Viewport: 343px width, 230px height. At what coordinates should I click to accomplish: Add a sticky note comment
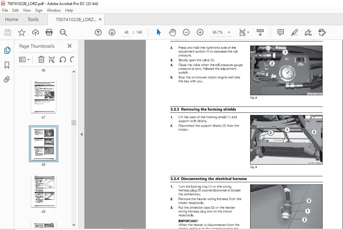pyautogui.click(x=280, y=32)
